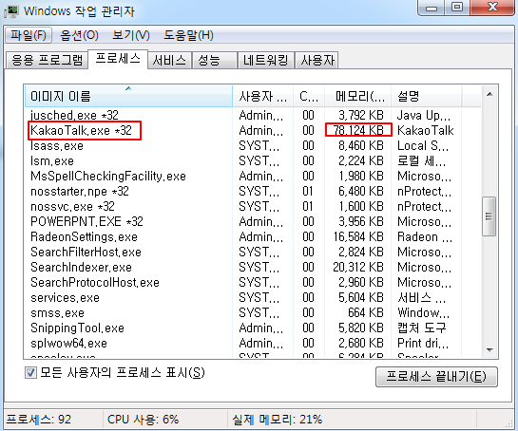Image resolution: width=518 pixels, height=431 pixels.
Task: Click the CPU 사용: 6% status entry
Action: pos(143,419)
